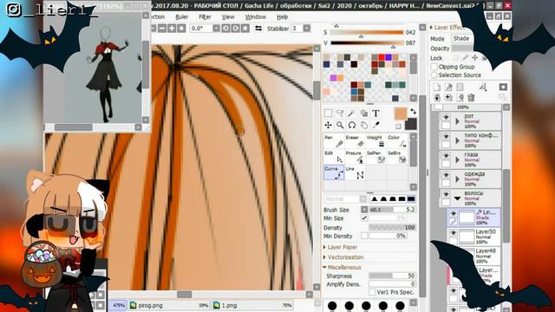The width and height of the screenshot is (555, 312).
Task: Select the Lasso tool
Action: point(340,114)
